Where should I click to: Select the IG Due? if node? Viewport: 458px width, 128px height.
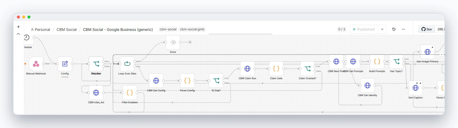(x=216, y=81)
